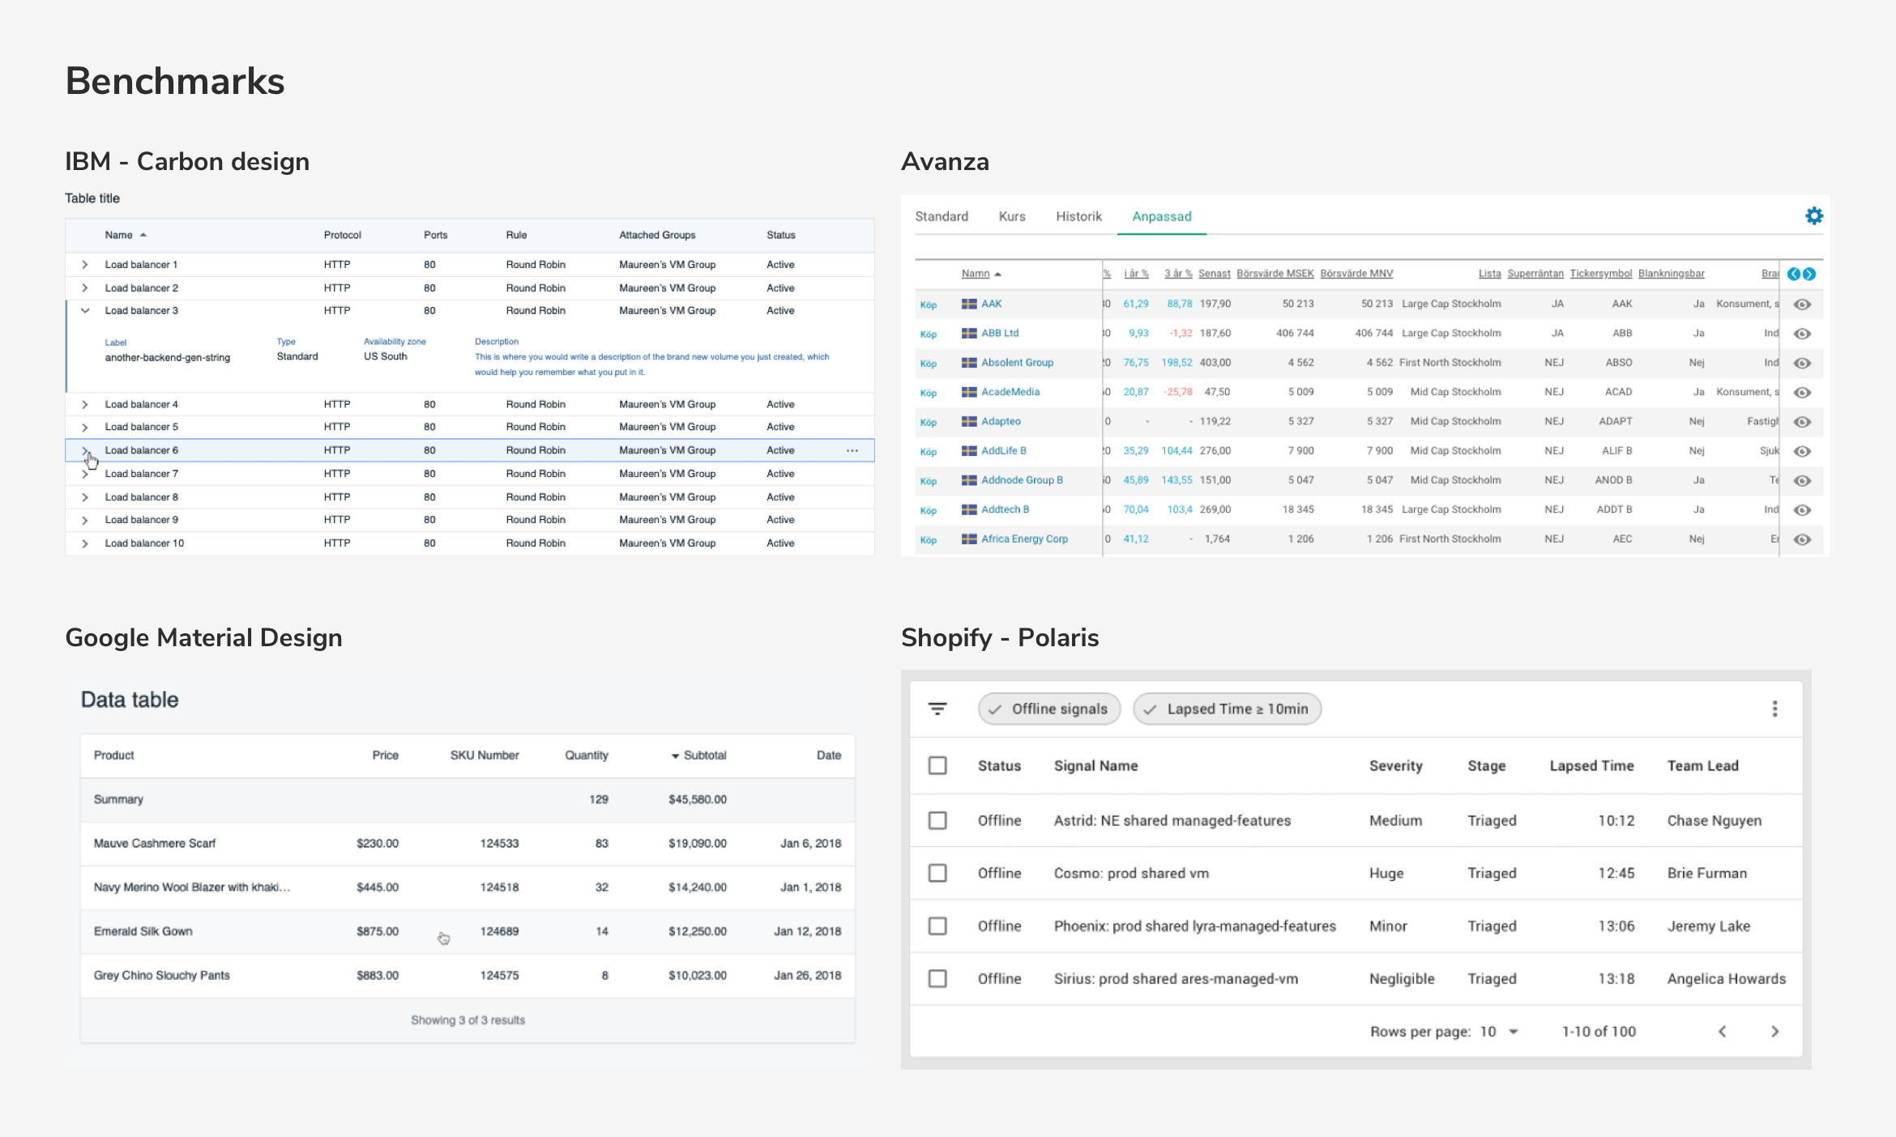
Task: Toggle the eye icon for AAK row
Action: click(1802, 304)
